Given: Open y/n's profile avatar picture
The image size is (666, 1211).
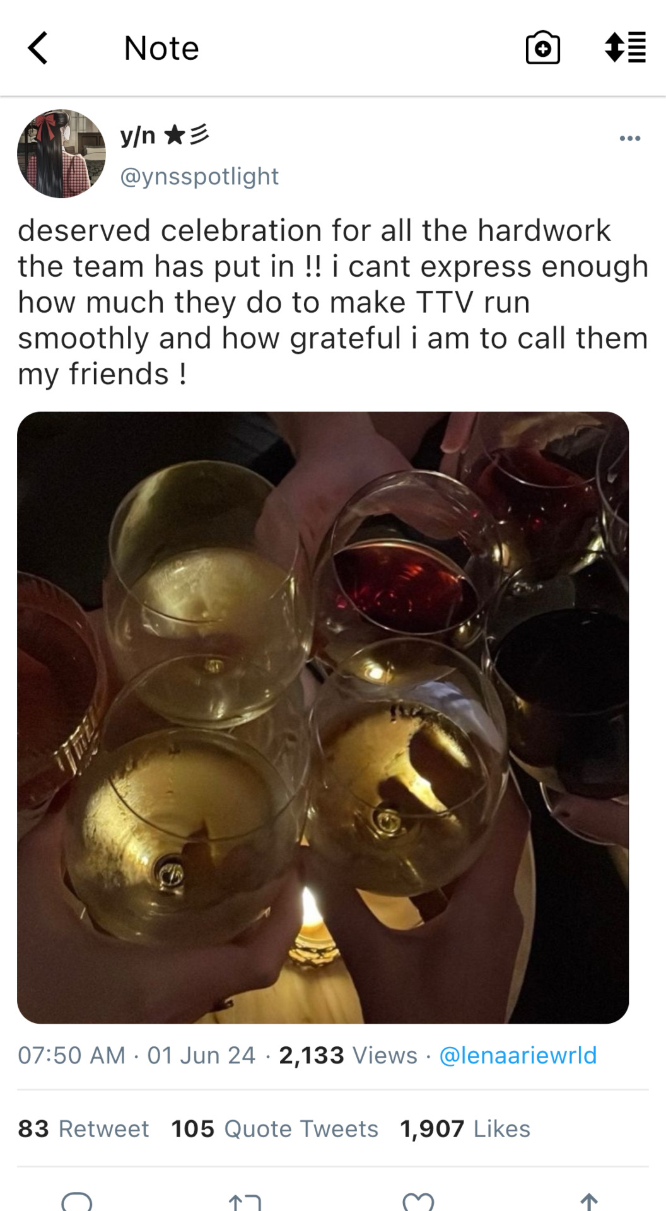Looking at the screenshot, I should (x=61, y=154).
